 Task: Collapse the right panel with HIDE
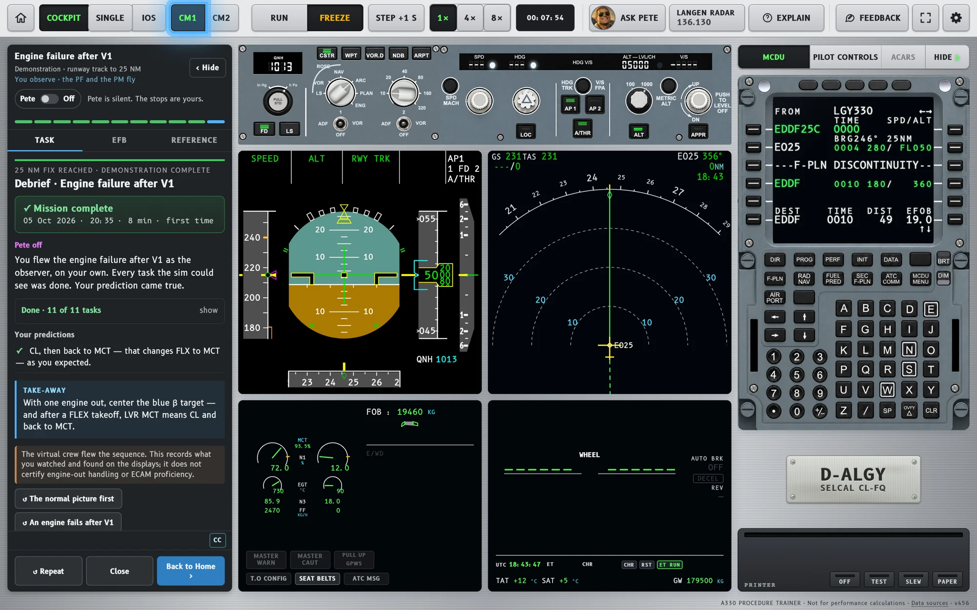tap(947, 57)
